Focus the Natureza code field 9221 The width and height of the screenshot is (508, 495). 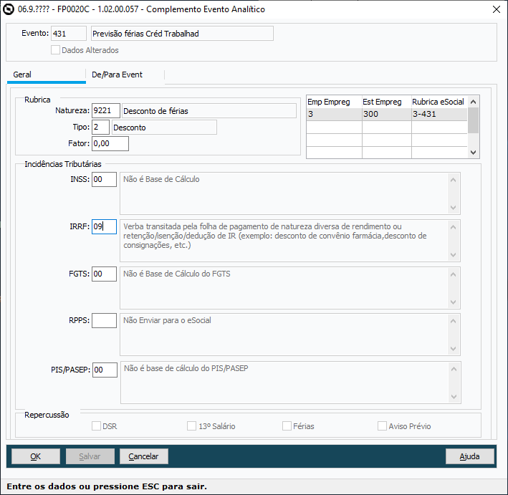click(x=106, y=111)
